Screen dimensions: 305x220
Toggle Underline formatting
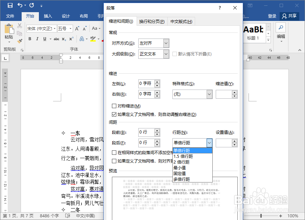[x=45, y=39]
